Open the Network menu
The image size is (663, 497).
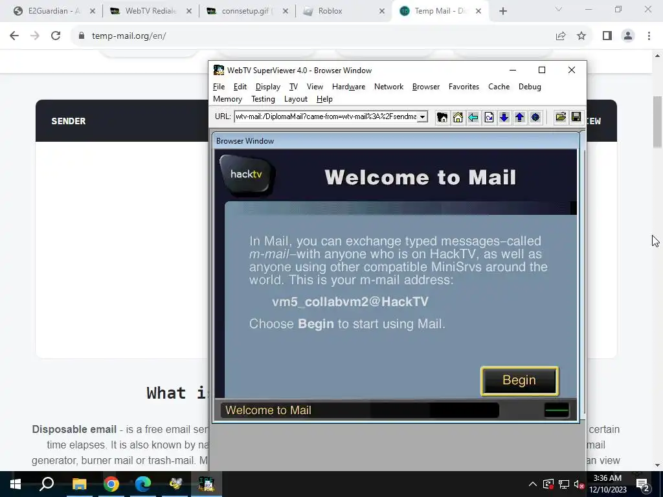coord(388,87)
